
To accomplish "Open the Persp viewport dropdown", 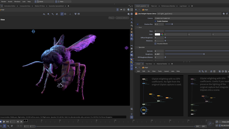I will [x=111, y=18].
